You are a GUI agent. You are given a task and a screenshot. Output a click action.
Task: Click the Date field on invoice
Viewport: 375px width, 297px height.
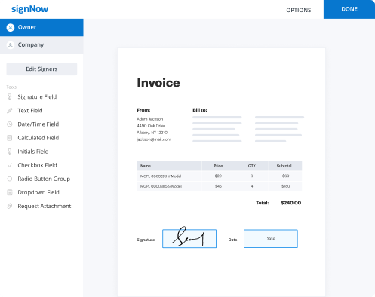271,238
